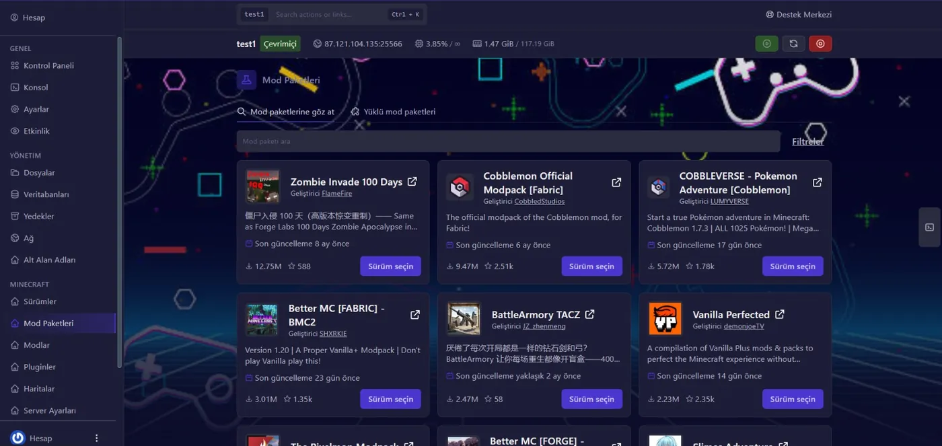
Task: Click Zombie Invade 100 Days thumbnail
Action: pos(263,186)
